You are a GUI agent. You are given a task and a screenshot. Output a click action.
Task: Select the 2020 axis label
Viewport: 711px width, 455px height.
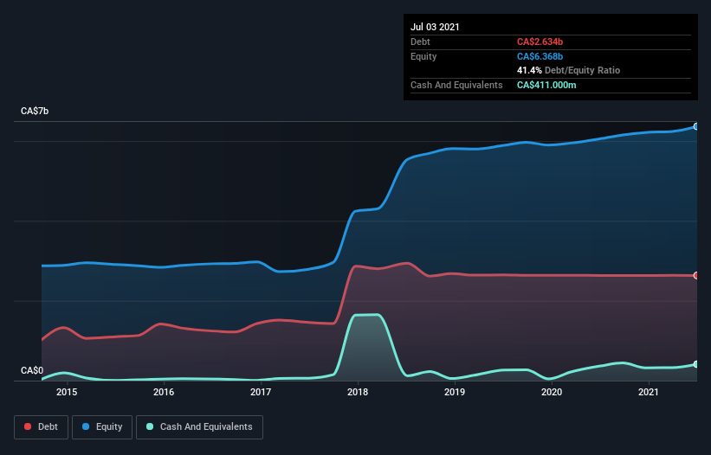[x=552, y=392]
